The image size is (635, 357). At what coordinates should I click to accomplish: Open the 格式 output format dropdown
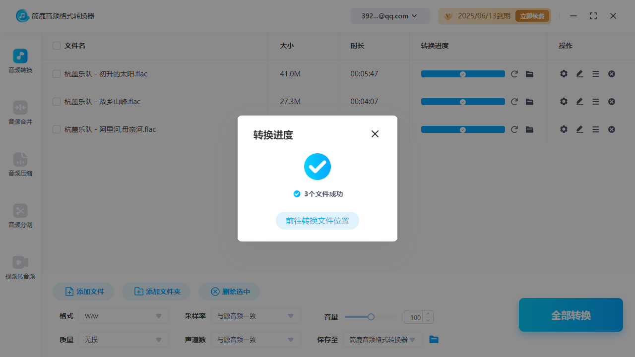pyautogui.click(x=123, y=316)
